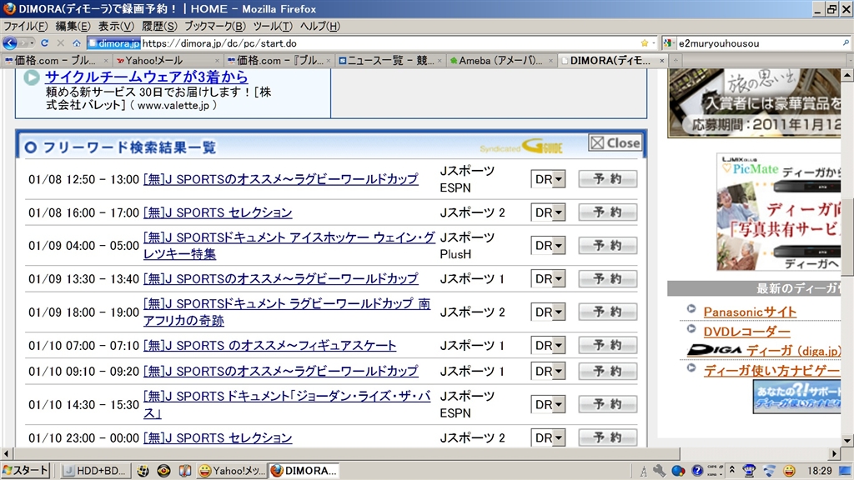Open the 編集(E) menu
The height and width of the screenshot is (480, 854).
pyautogui.click(x=73, y=26)
